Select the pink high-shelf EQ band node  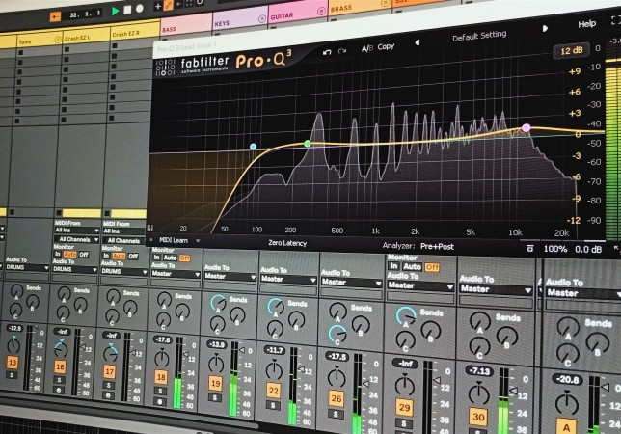coord(526,127)
